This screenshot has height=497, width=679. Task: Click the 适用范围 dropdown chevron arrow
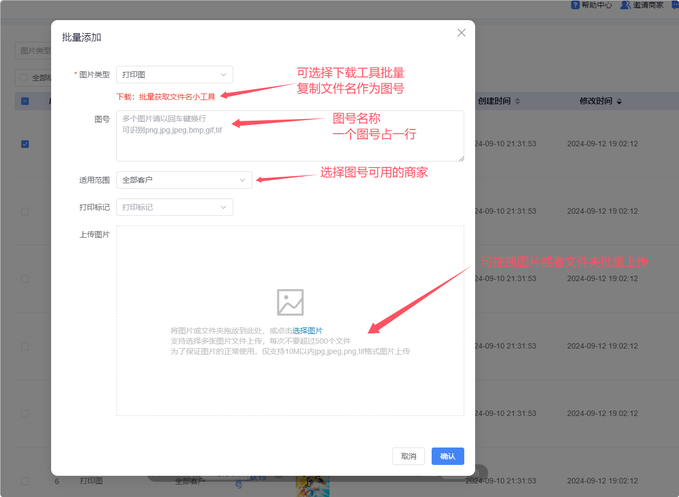pos(242,180)
